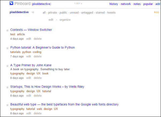
Task: Open Beautiful web type bookmark link
Action: tap(64, 105)
